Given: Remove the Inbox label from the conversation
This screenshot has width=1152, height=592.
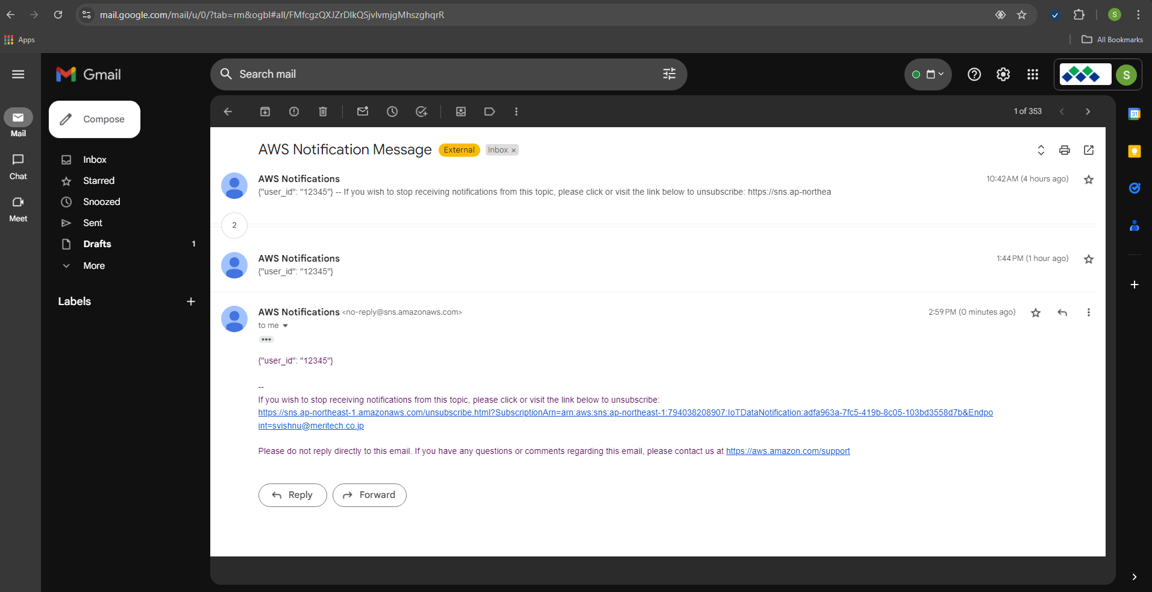Looking at the screenshot, I should pos(514,151).
